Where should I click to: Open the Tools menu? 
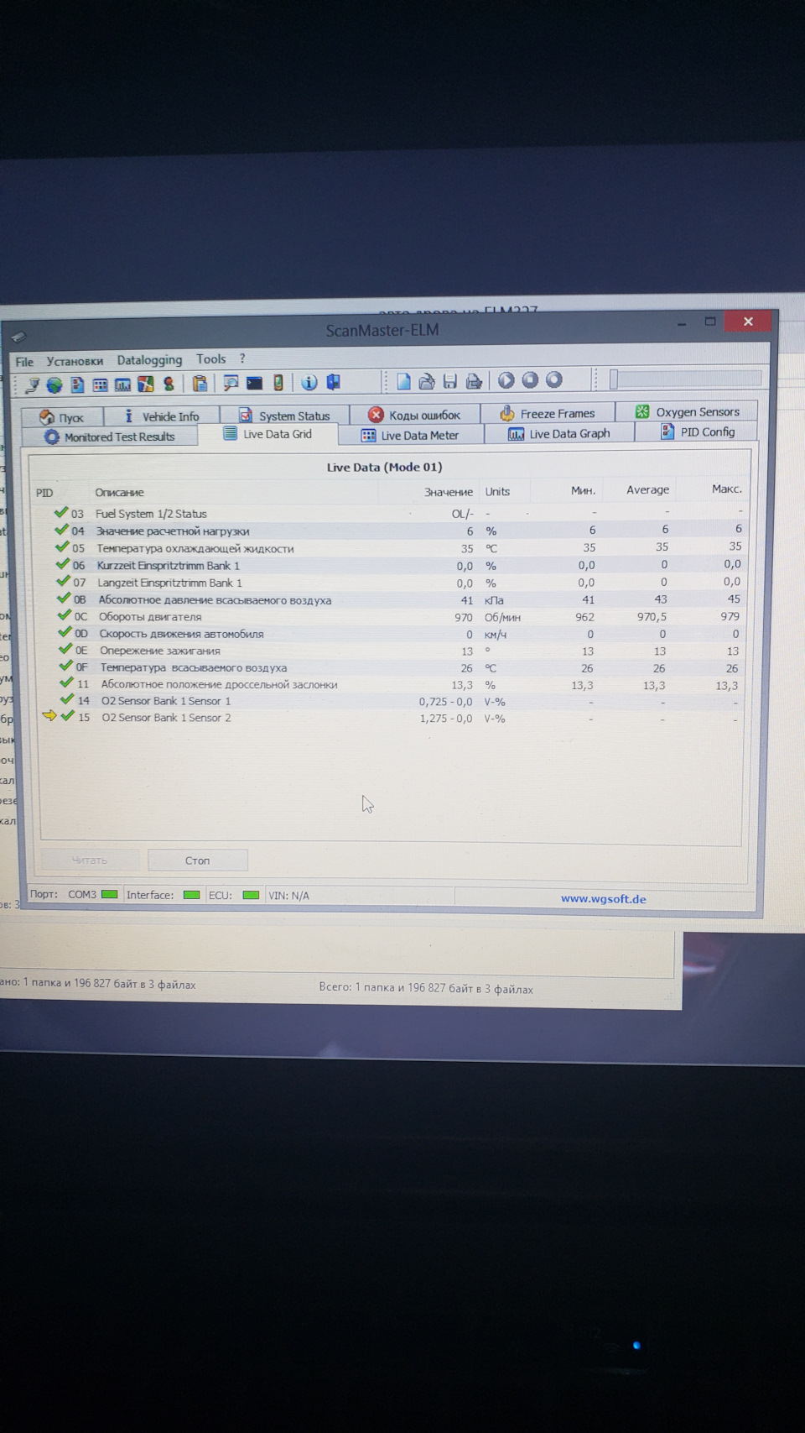[x=211, y=358]
